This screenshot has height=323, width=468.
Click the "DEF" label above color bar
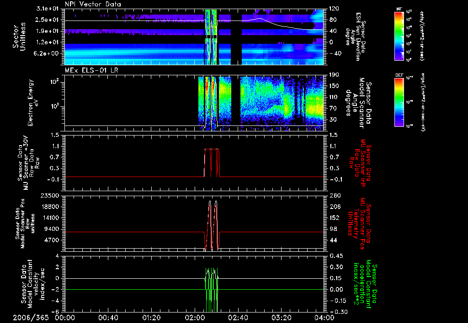399,75
